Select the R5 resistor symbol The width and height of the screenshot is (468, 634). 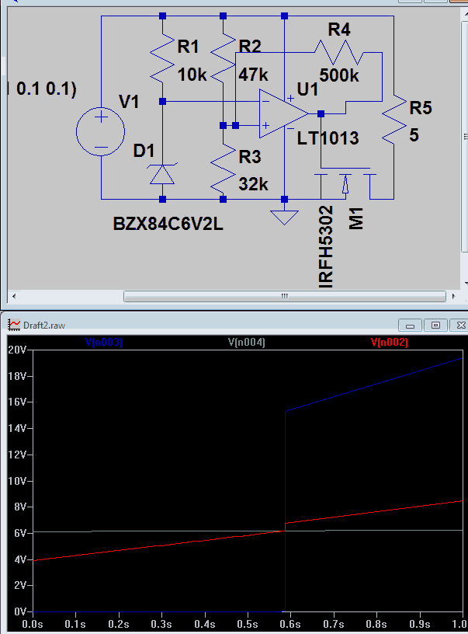[393, 120]
